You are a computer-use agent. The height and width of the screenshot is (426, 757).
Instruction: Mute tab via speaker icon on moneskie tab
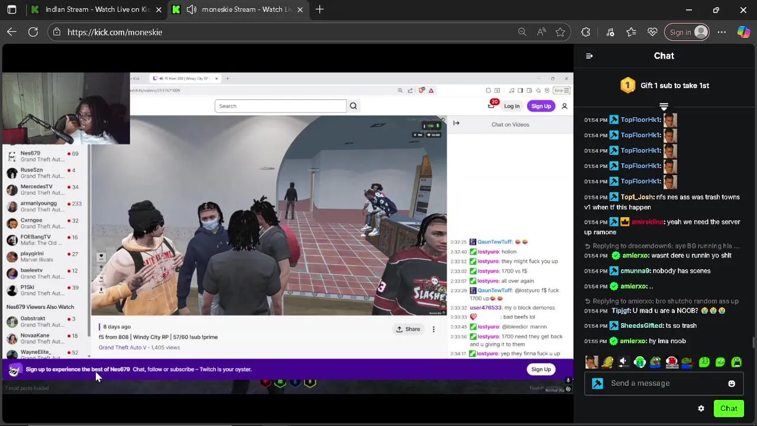(x=192, y=9)
